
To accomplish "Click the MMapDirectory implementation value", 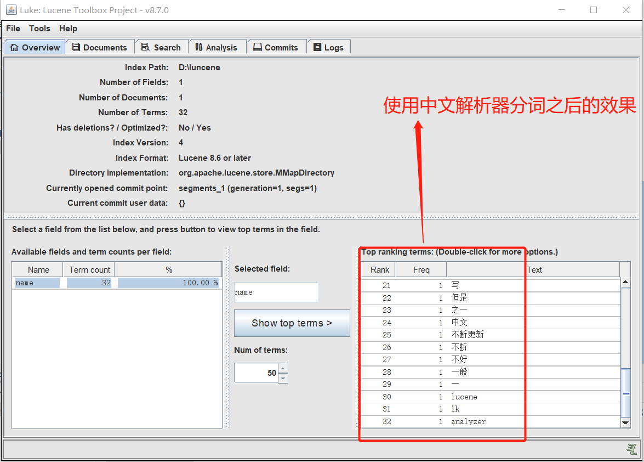I will coord(257,173).
